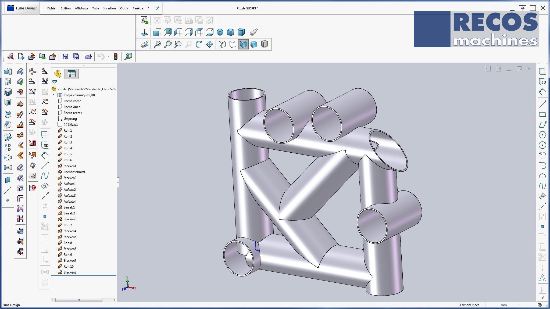The image size is (550, 309).
Task: Open the unit dropdown arrow beside mm
Action: [x=519, y=305]
